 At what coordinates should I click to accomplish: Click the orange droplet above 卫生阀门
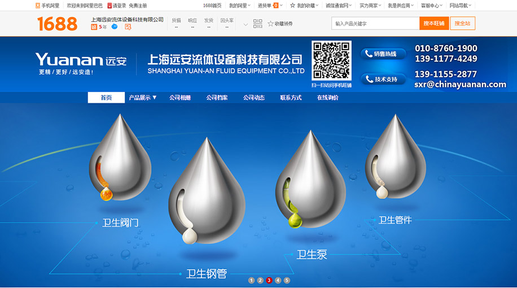pyautogui.click(x=120, y=158)
